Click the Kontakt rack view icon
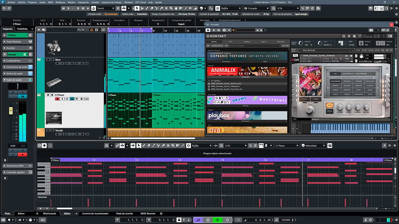The image size is (399, 224). (354, 36)
